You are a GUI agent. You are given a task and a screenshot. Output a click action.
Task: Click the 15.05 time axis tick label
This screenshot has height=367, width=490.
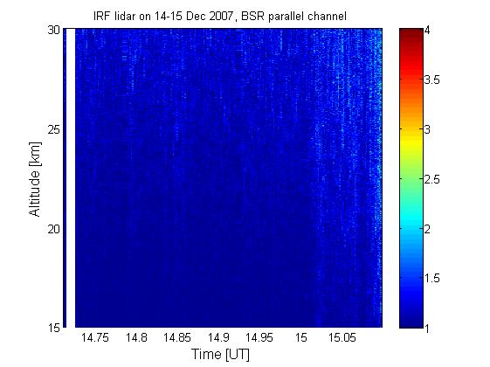pos(342,337)
